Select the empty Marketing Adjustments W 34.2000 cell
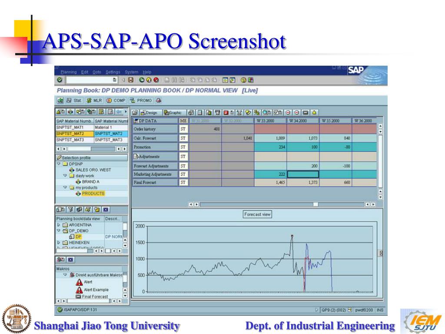The height and width of the screenshot is (334, 445). click(303, 174)
